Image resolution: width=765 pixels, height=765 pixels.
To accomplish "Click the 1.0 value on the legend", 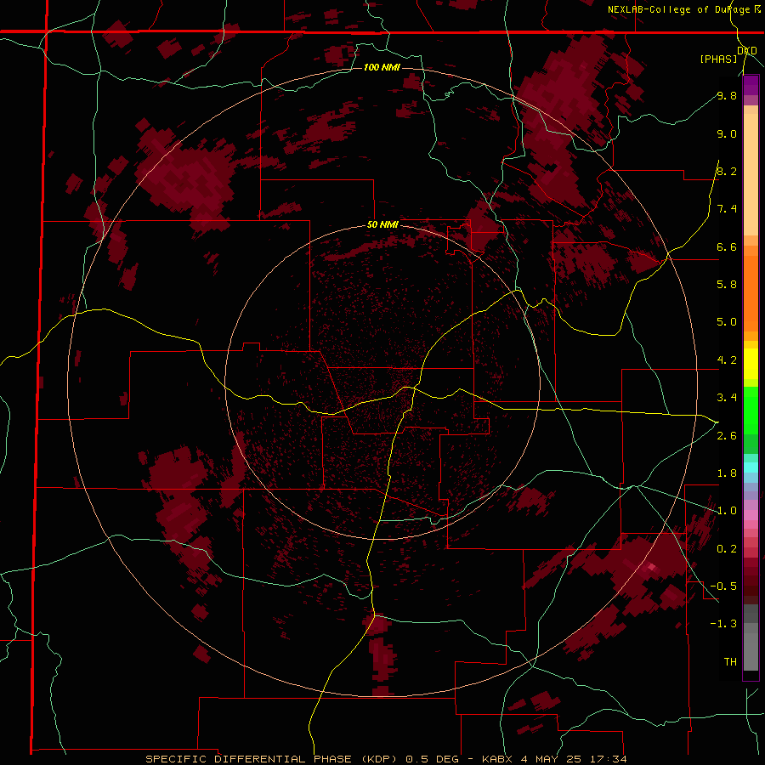I will tap(727, 510).
